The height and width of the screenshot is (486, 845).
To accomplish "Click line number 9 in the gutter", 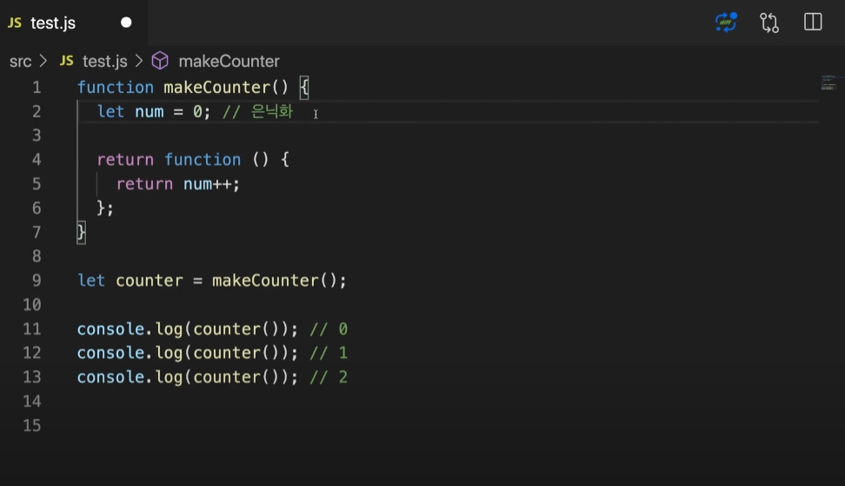I will (x=37, y=280).
